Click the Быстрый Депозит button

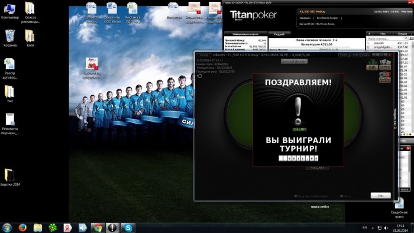pos(294,62)
